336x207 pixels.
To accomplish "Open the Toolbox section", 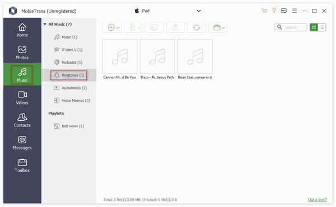I will coord(22,166).
